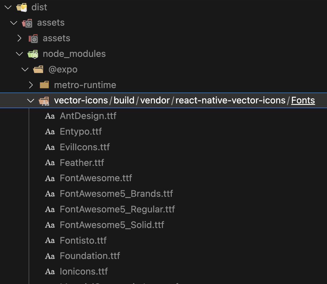Click the gear-badged assets folder icon
The image size is (327, 284).
pyautogui.click(x=27, y=23)
